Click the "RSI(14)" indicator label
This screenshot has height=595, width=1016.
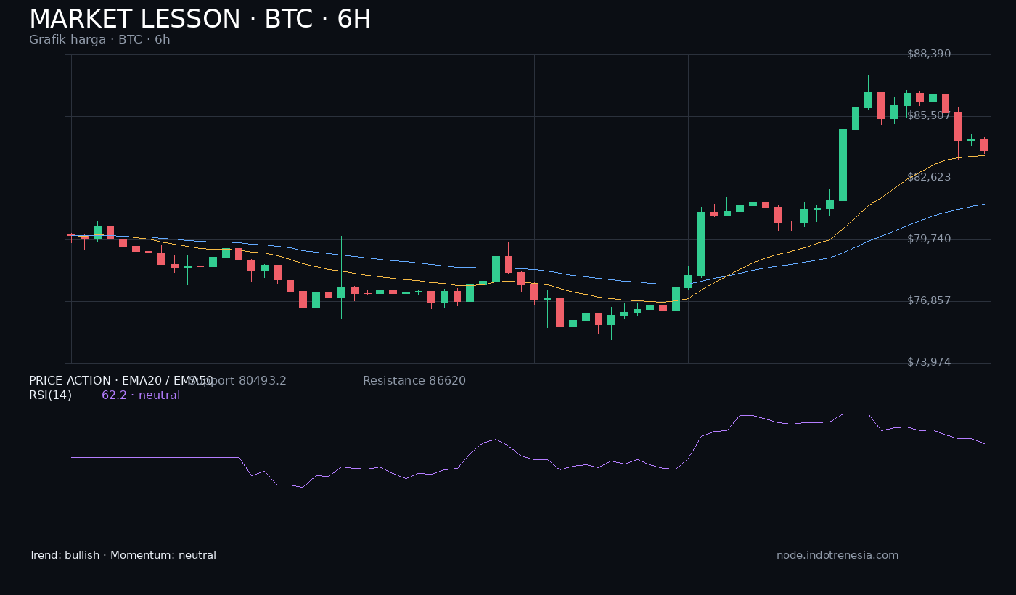(50, 395)
